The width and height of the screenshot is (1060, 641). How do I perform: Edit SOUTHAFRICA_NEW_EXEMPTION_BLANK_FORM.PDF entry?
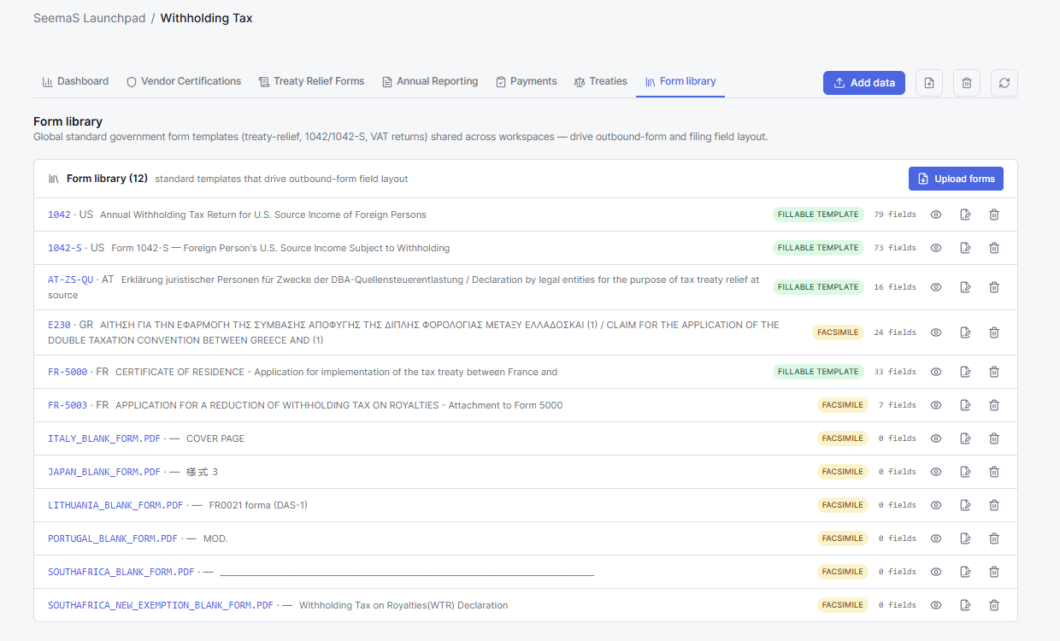point(965,605)
